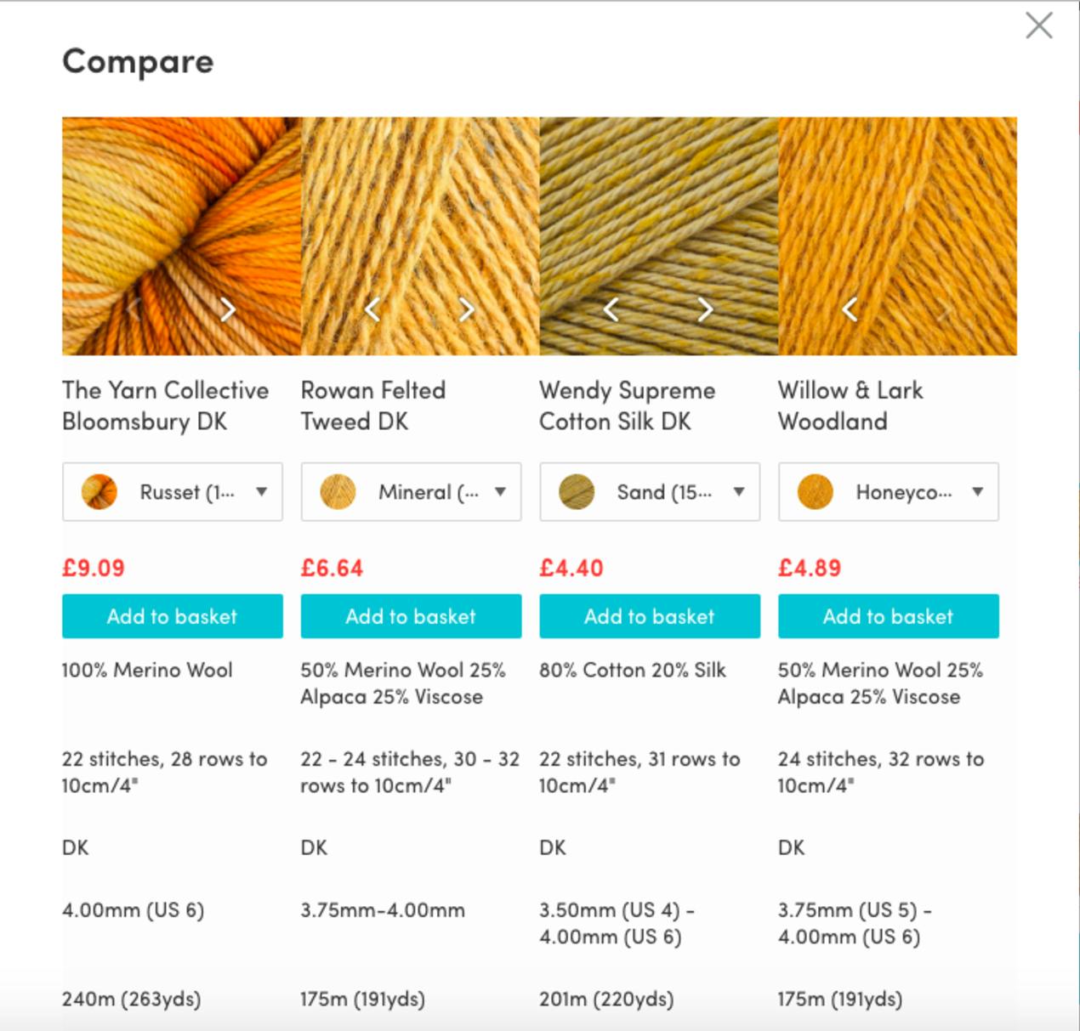The height and width of the screenshot is (1031, 1080).
Task: Click the Russet colour swatch circle
Action: [x=99, y=492]
